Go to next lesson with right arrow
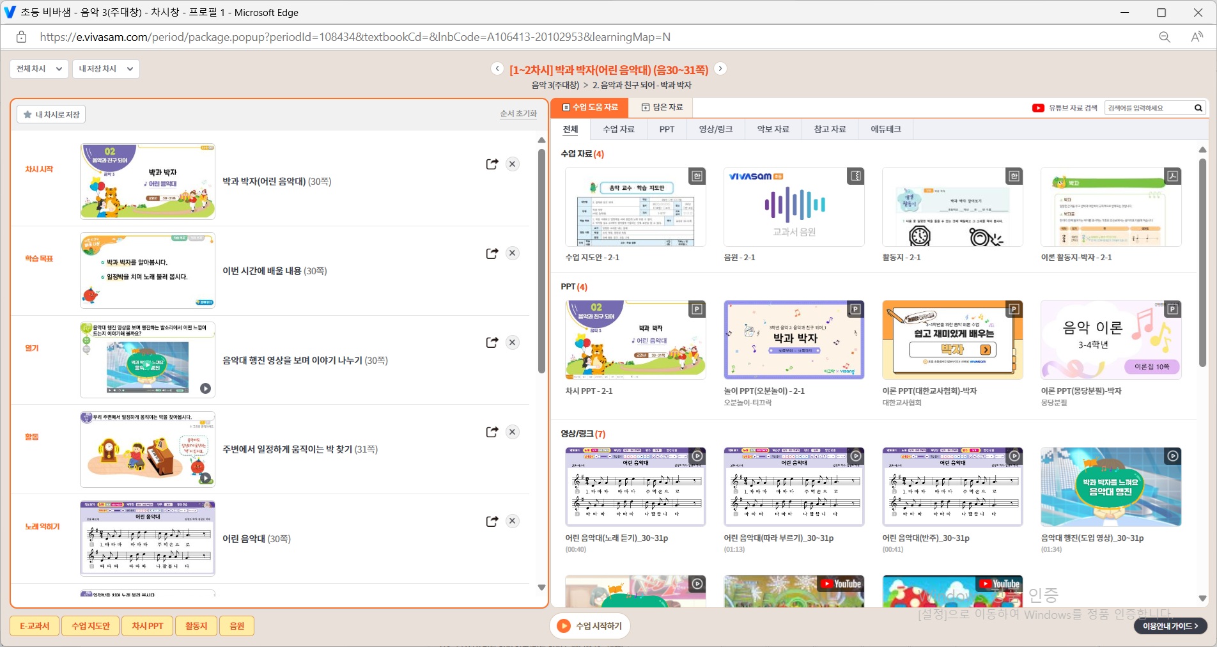The width and height of the screenshot is (1217, 647). coord(720,68)
